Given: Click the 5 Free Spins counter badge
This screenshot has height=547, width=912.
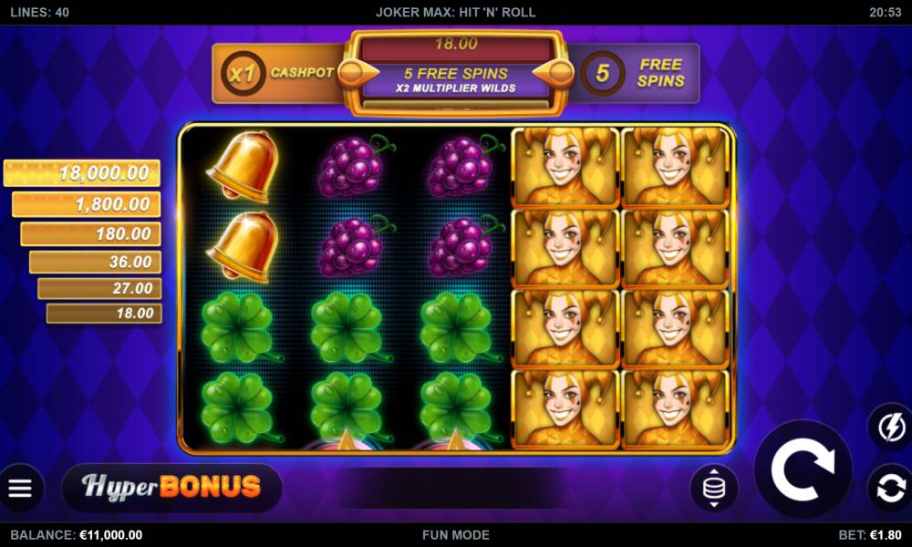Looking at the screenshot, I should click(x=603, y=73).
